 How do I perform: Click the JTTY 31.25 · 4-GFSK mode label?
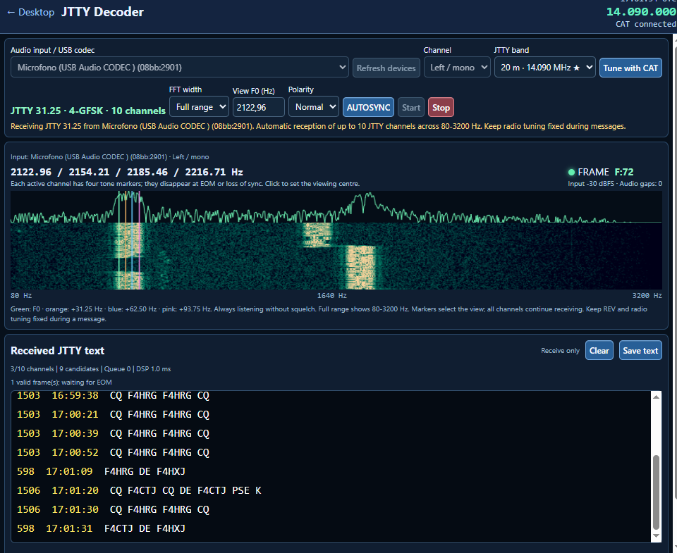click(88, 111)
